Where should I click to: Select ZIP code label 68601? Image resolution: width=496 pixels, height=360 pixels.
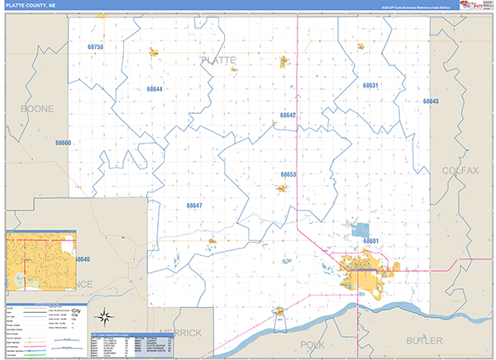coord(370,241)
